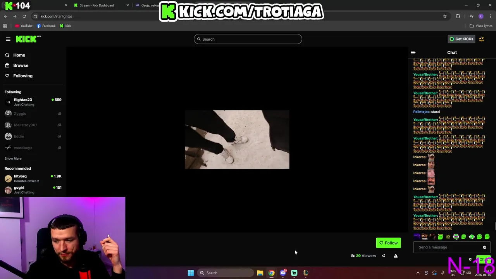Open Discord from the taskbar
The width and height of the screenshot is (496, 279).
click(283, 273)
